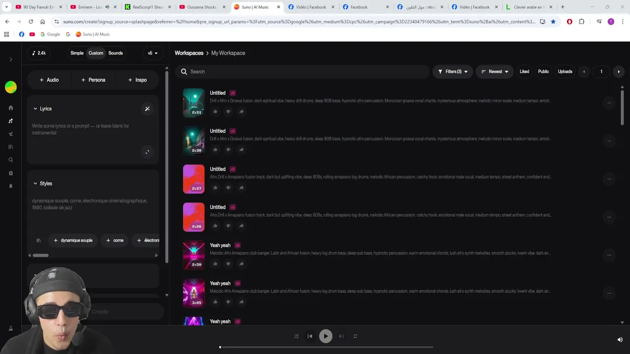Mute the player volume speaker icon
The width and height of the screenshot is (630, 354).
pyautogui.click(x=620, y=340)
